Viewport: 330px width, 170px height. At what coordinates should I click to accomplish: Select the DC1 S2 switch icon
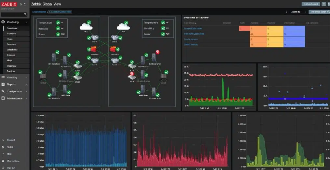click(x=78, y=78)
